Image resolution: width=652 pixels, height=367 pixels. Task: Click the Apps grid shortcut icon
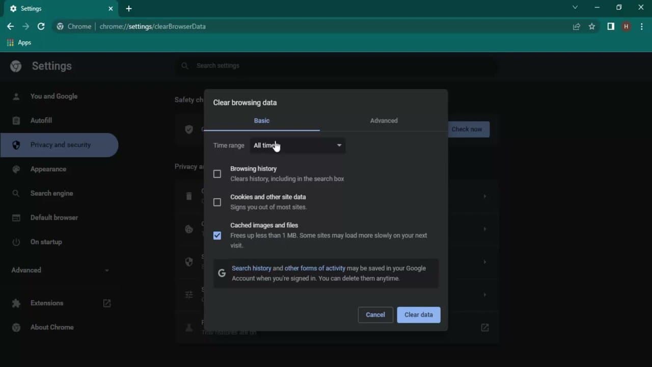[x=10, y=43]
